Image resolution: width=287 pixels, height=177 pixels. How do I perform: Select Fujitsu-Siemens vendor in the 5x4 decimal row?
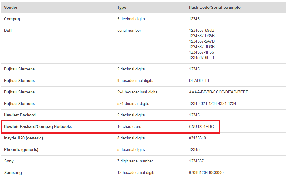(x=19, y=104)
